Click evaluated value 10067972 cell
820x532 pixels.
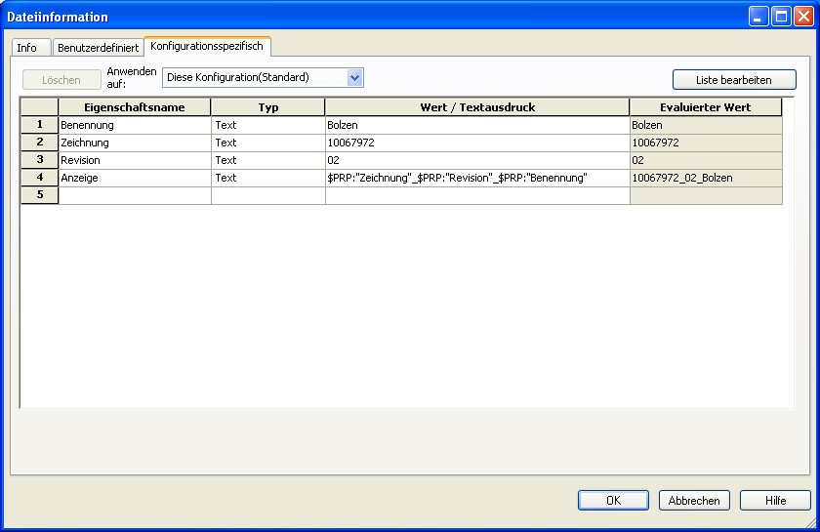coord(706,143)
